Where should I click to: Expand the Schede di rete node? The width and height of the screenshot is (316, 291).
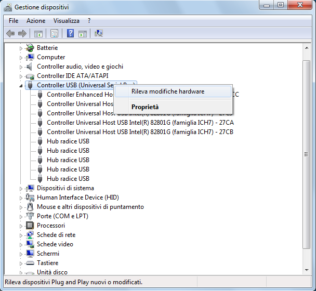pos(21,235)
